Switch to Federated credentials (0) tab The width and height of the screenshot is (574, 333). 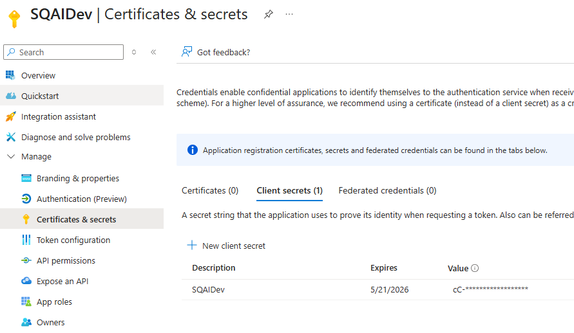tap(387, 190)
